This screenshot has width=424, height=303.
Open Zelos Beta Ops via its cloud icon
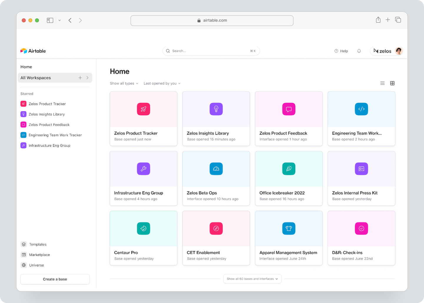[x=216, y=169]
